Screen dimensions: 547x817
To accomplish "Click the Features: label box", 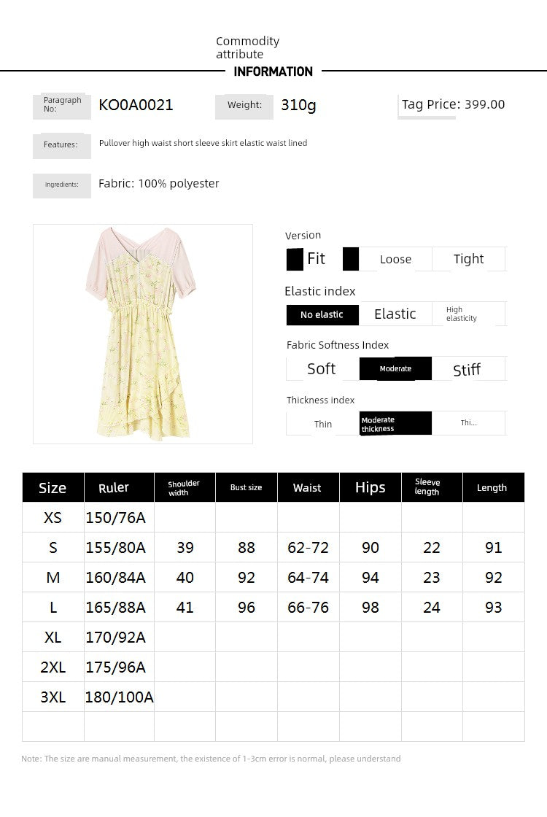I will click(61, 145).
